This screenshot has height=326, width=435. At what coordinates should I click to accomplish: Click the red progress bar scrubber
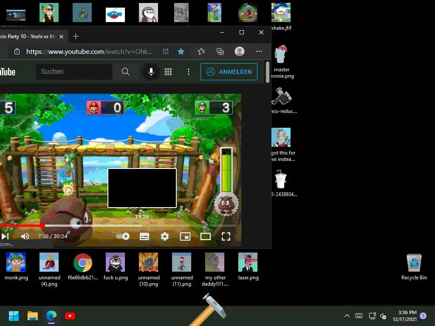(42, 226)
